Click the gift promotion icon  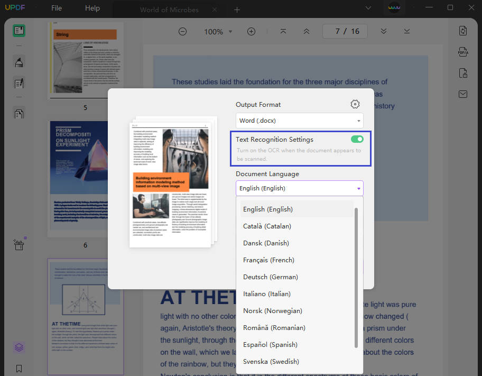[x=19, y=244]
